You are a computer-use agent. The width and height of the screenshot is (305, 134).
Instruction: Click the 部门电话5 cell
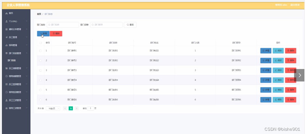coord(154,90)
